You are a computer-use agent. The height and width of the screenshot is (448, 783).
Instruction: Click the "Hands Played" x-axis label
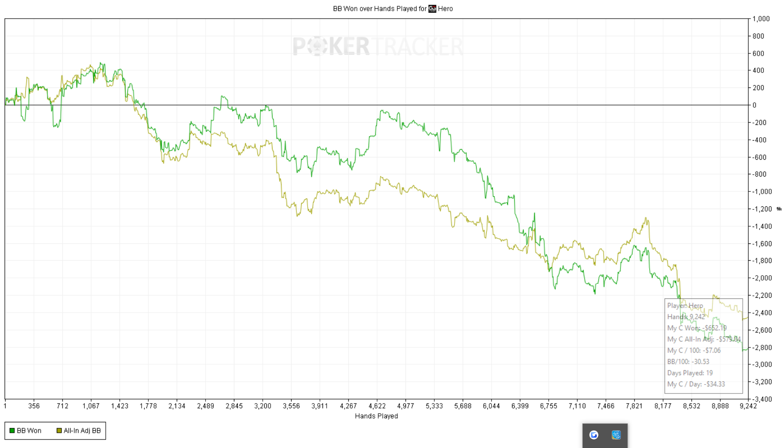tap(376, 416)
